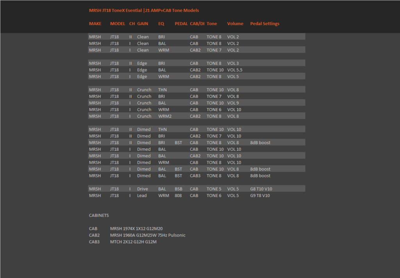Select 'MRSH 1974X 1X12 G12M20' cabinet description

click(136, 229)
